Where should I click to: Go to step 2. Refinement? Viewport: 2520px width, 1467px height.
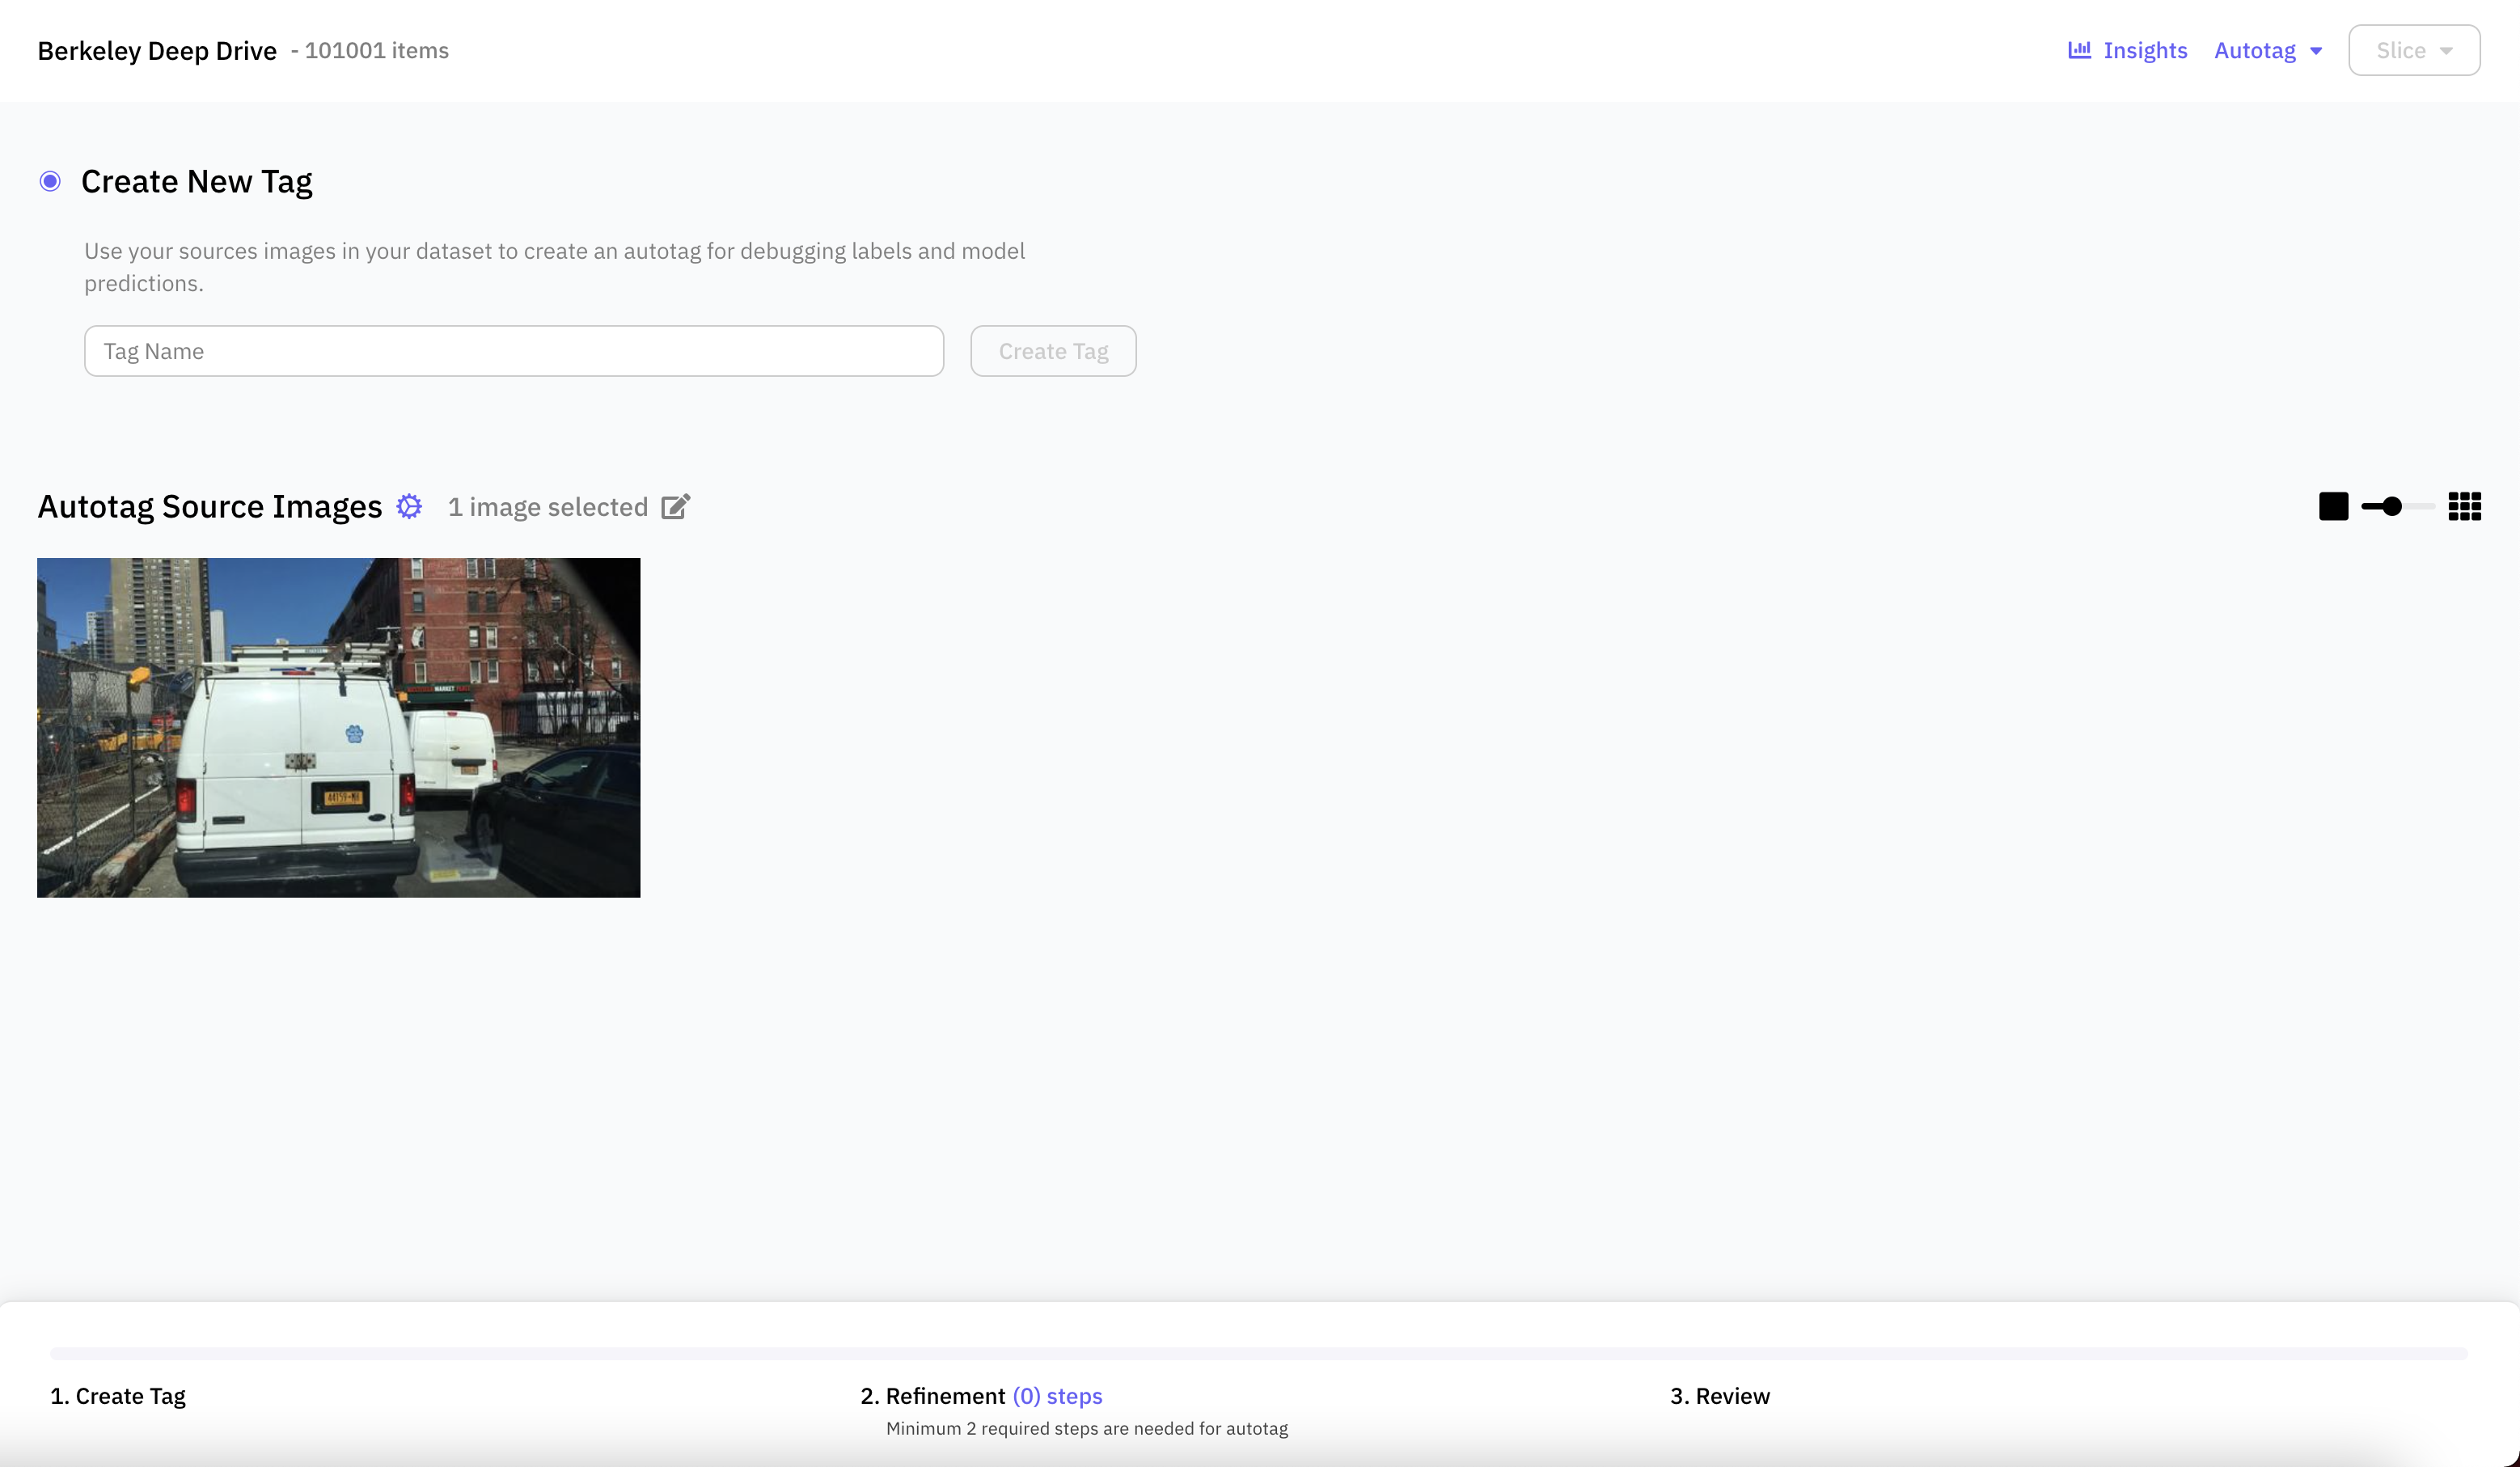point(933,1396)
